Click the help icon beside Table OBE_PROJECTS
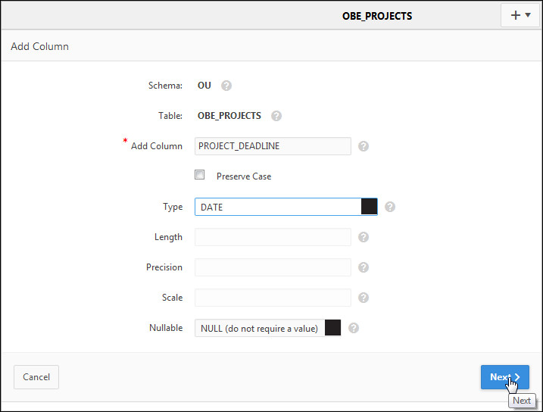This screenshot has height=412, width=543. coord(276,117)
